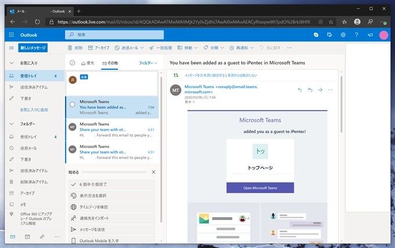Switch to the People module icon
This screenshot has height=248, width=395.
point(42,236)
